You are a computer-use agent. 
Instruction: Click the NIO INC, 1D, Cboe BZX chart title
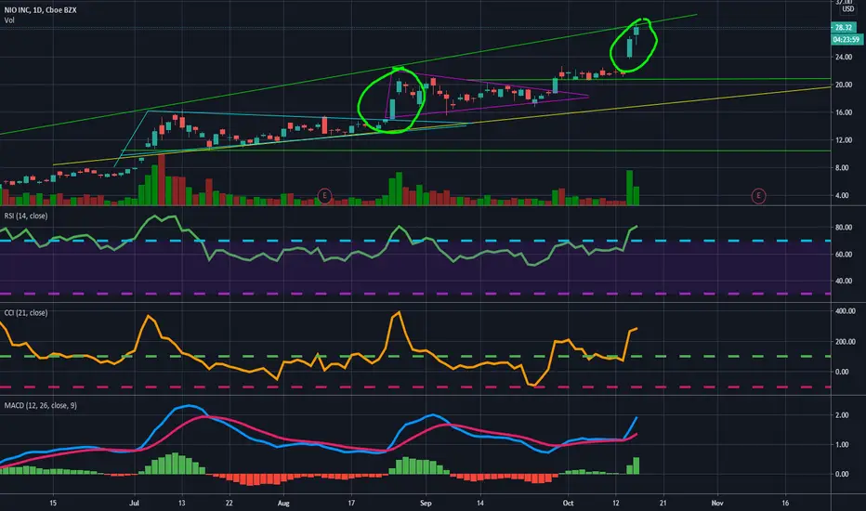40,10
